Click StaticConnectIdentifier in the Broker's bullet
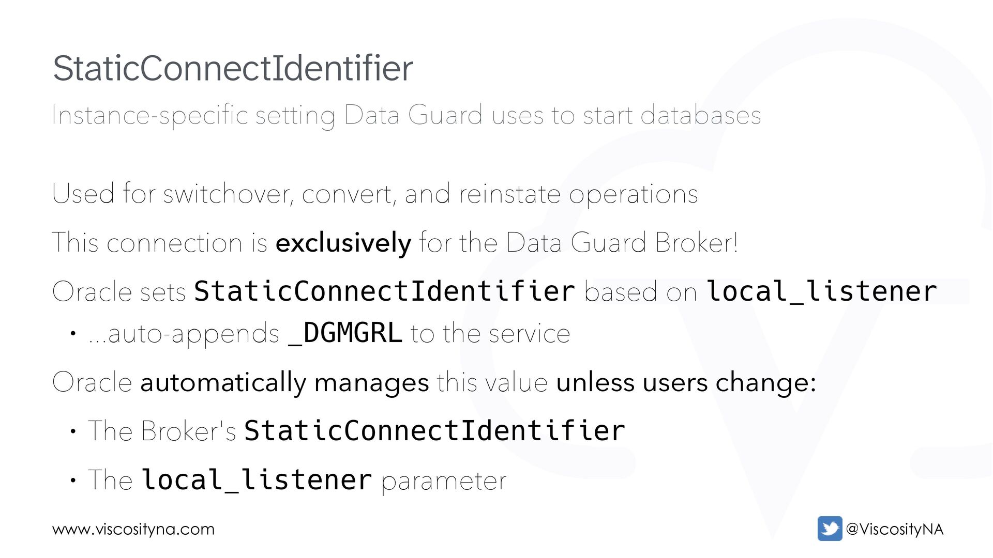Screen dimensions: 993x558 434,431
